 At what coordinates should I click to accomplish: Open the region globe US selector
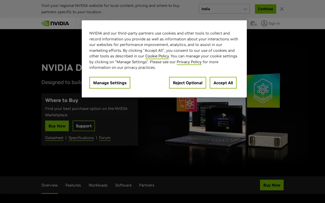[x=254, y=24]
